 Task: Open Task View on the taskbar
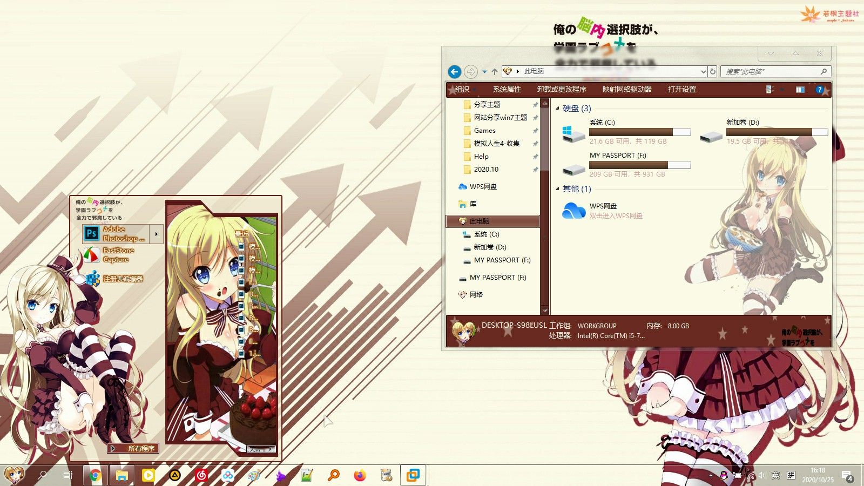coord(67,475)
